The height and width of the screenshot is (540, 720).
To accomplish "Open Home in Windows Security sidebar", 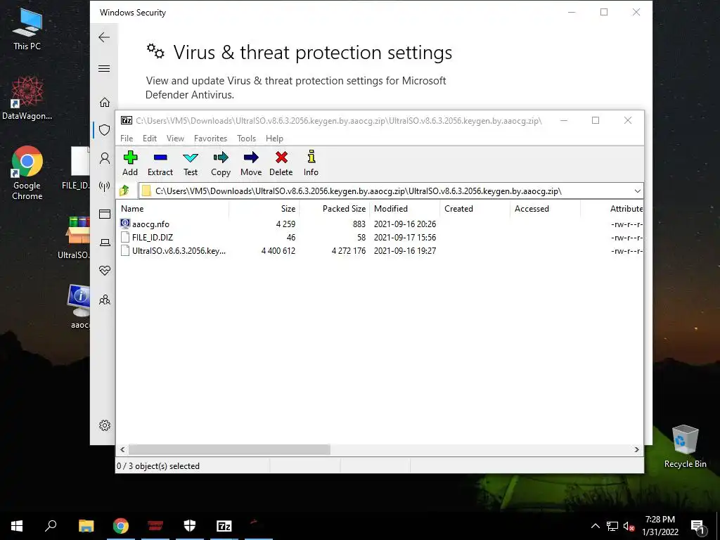I will pos(105,102).
